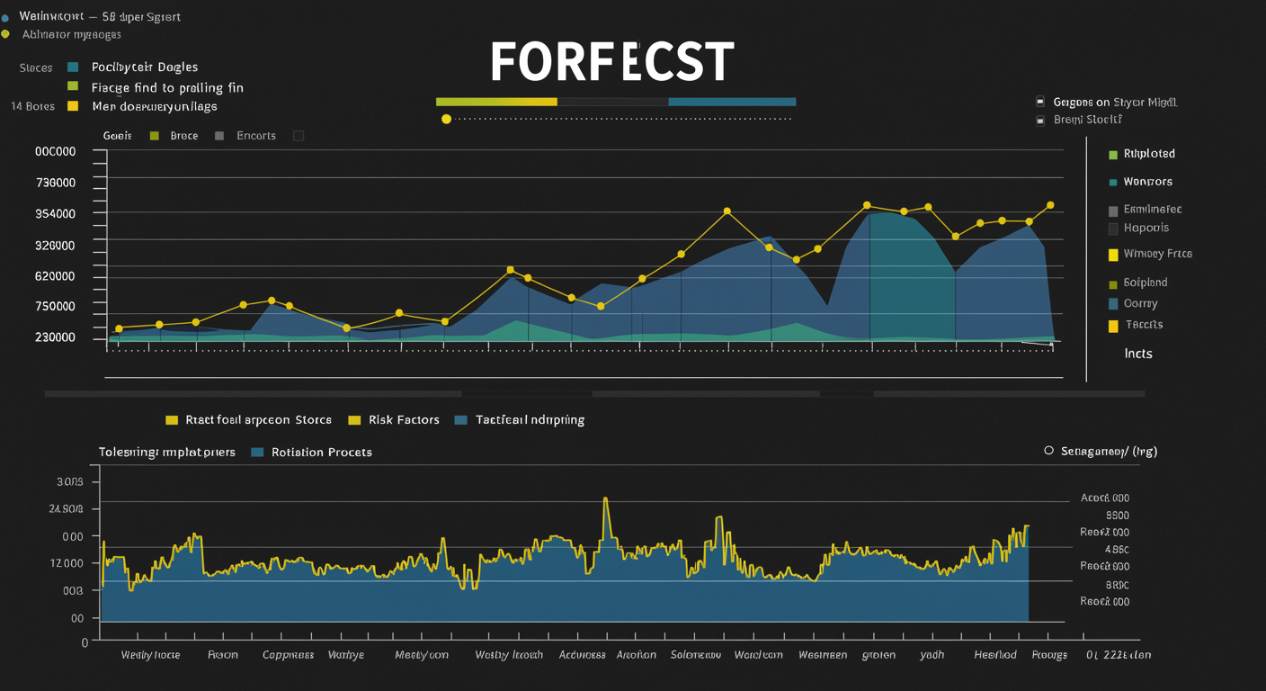Screen dimensions: 1266x691
Task: Toggle the Gcgoes on Styor Migdl checkbox
Action: click(x=1040, y=103)
